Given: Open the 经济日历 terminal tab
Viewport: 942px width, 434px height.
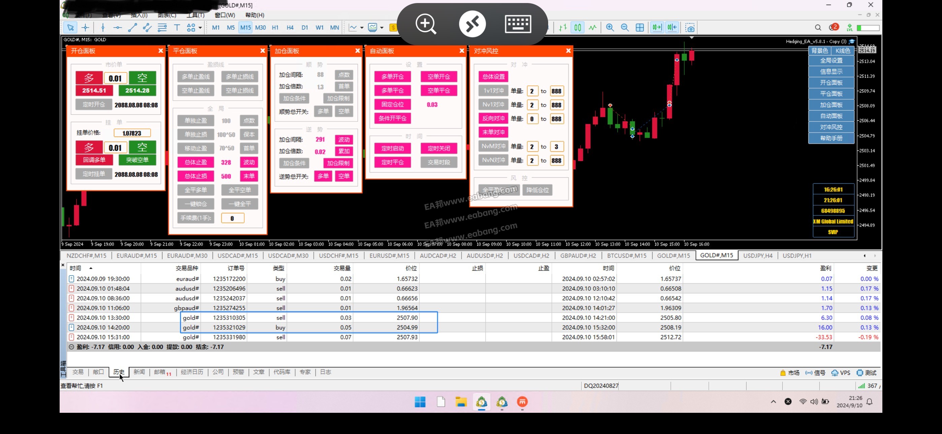Looking at the screenshot, I should coord(192,372).
